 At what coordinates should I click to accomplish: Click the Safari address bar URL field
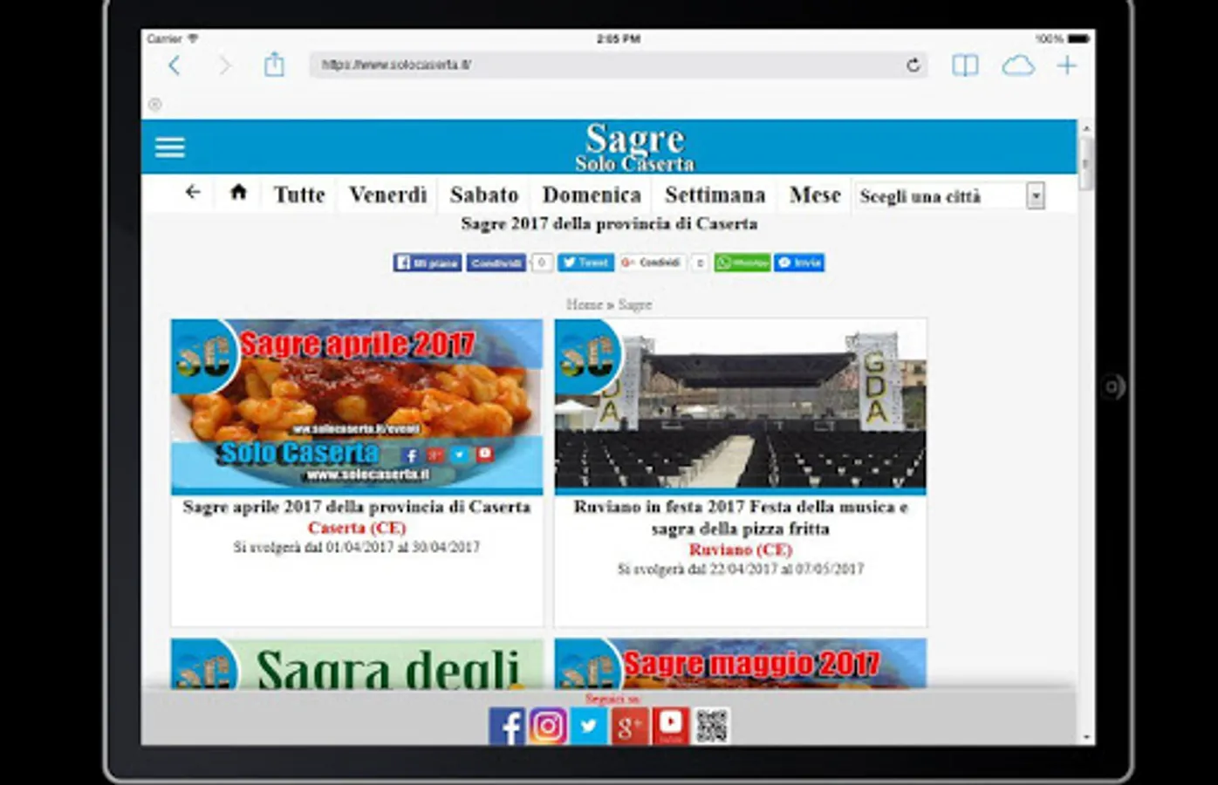tap(618, 65)
